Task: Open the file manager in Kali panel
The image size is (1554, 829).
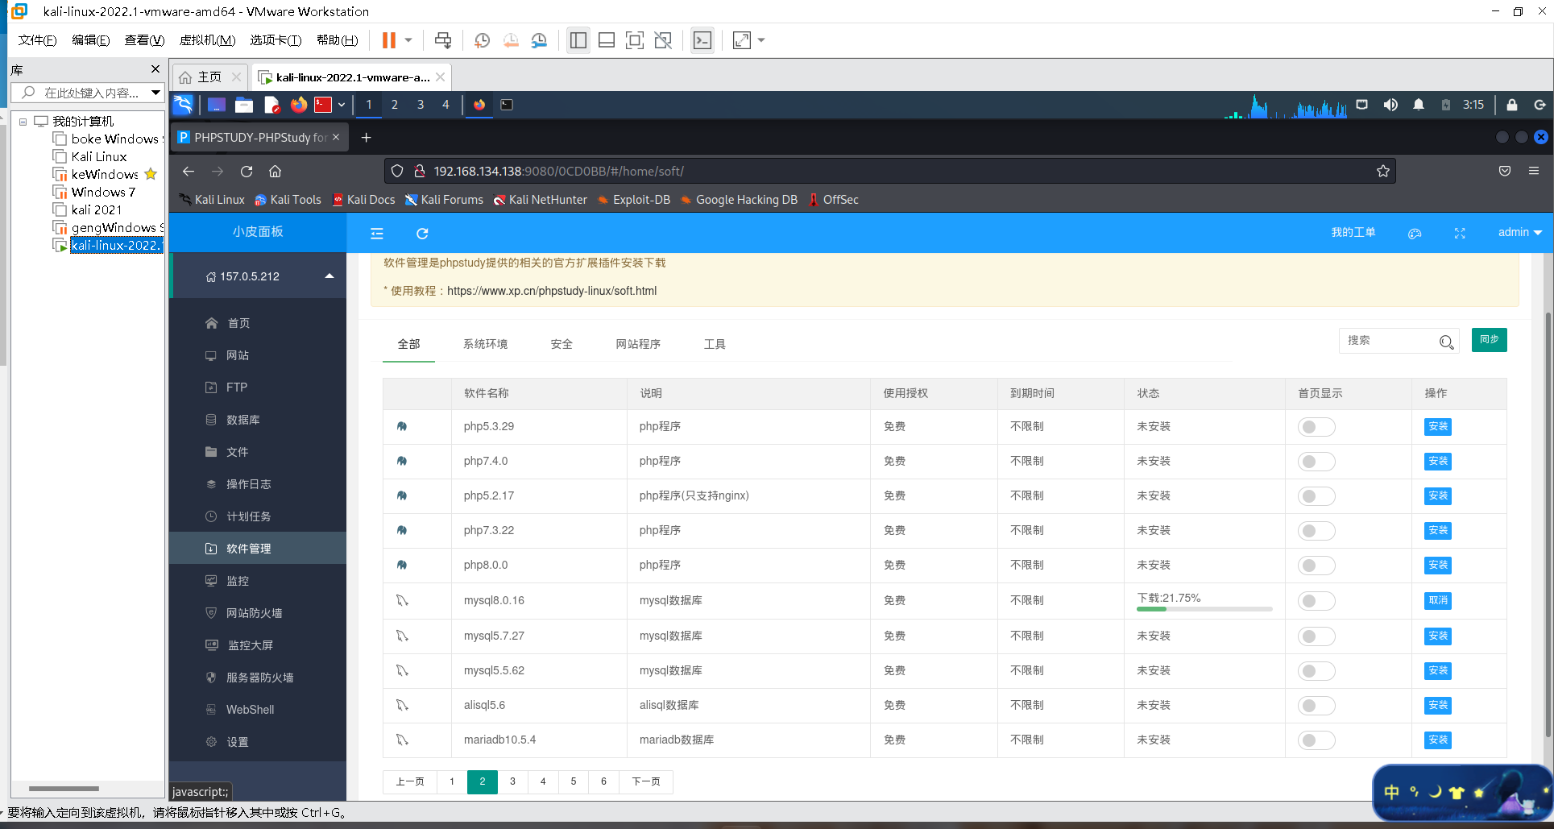Action: [x=244, y=105]
